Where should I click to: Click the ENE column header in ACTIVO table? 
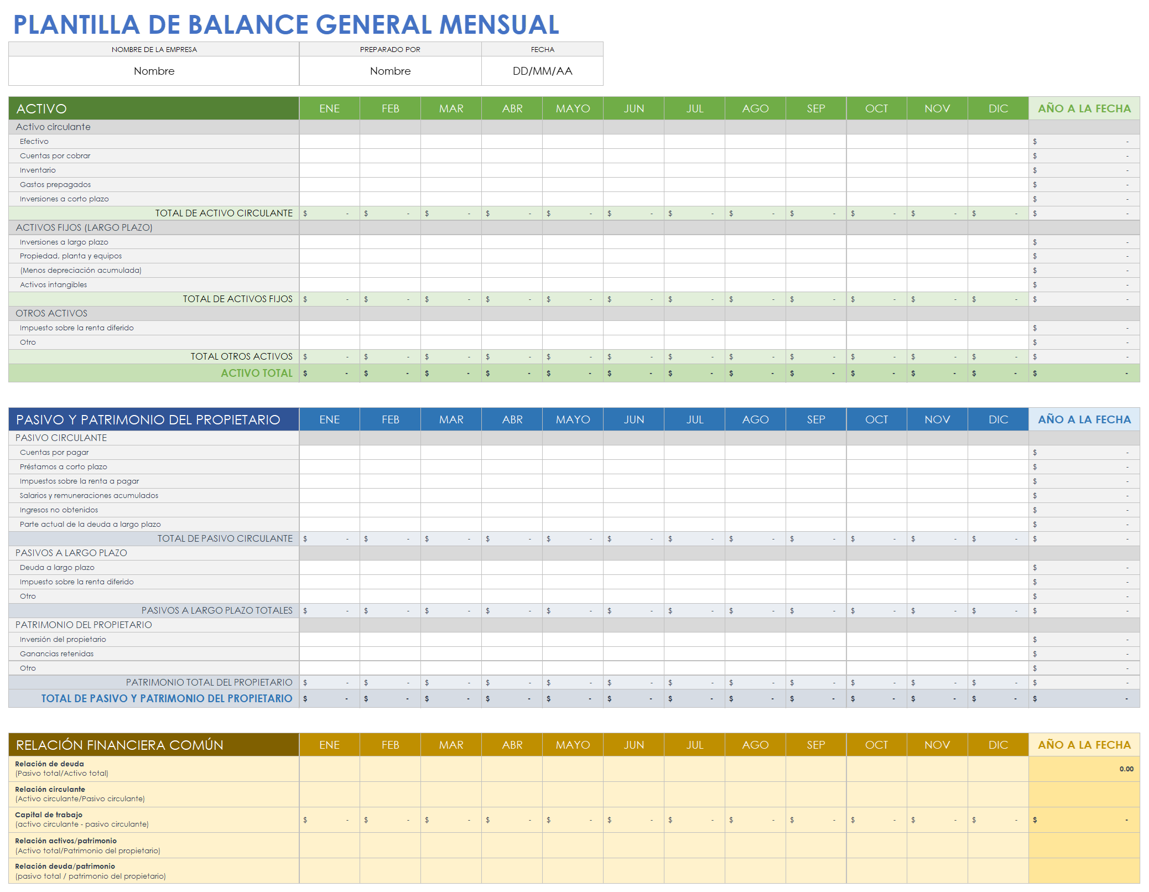[330, 108]
